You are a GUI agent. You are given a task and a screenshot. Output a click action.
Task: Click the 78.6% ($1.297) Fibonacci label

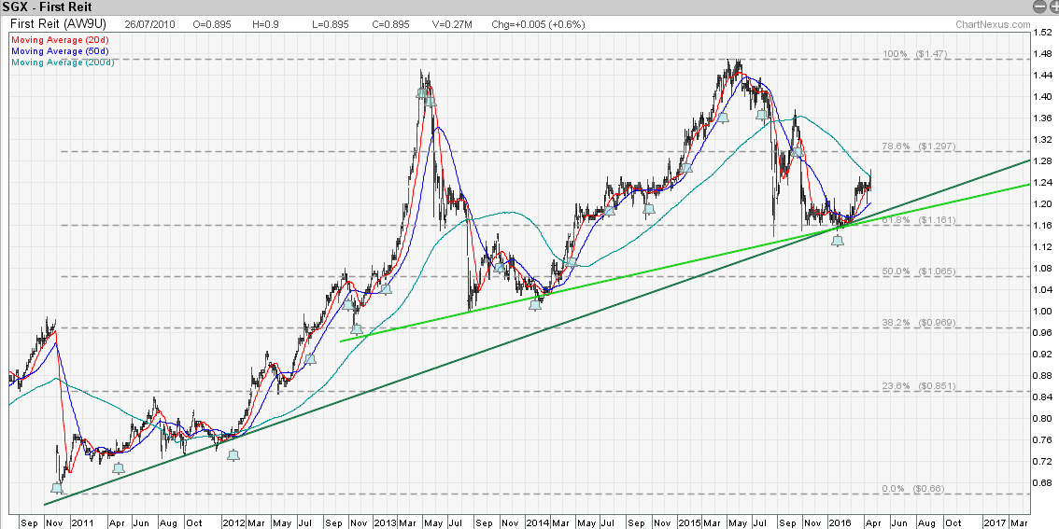pos(918,146)
